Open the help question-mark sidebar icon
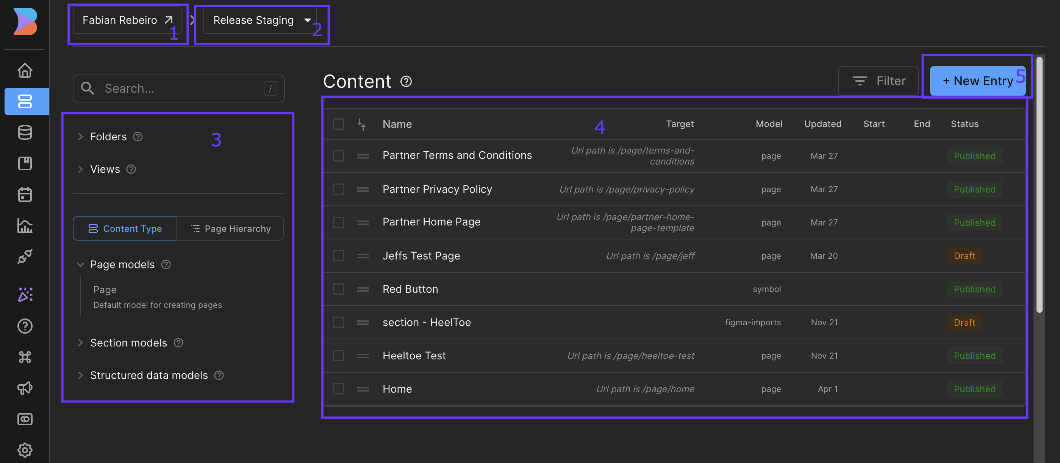The image size is (1060, 463). point(25,326)
